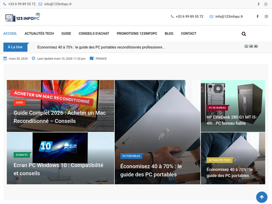Go to previous ticker headline

[251, 46]
